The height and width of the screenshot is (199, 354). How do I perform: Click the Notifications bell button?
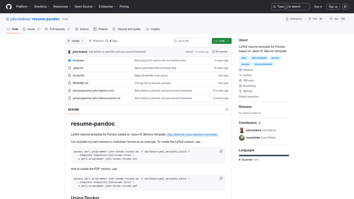(x=294, y=19)
